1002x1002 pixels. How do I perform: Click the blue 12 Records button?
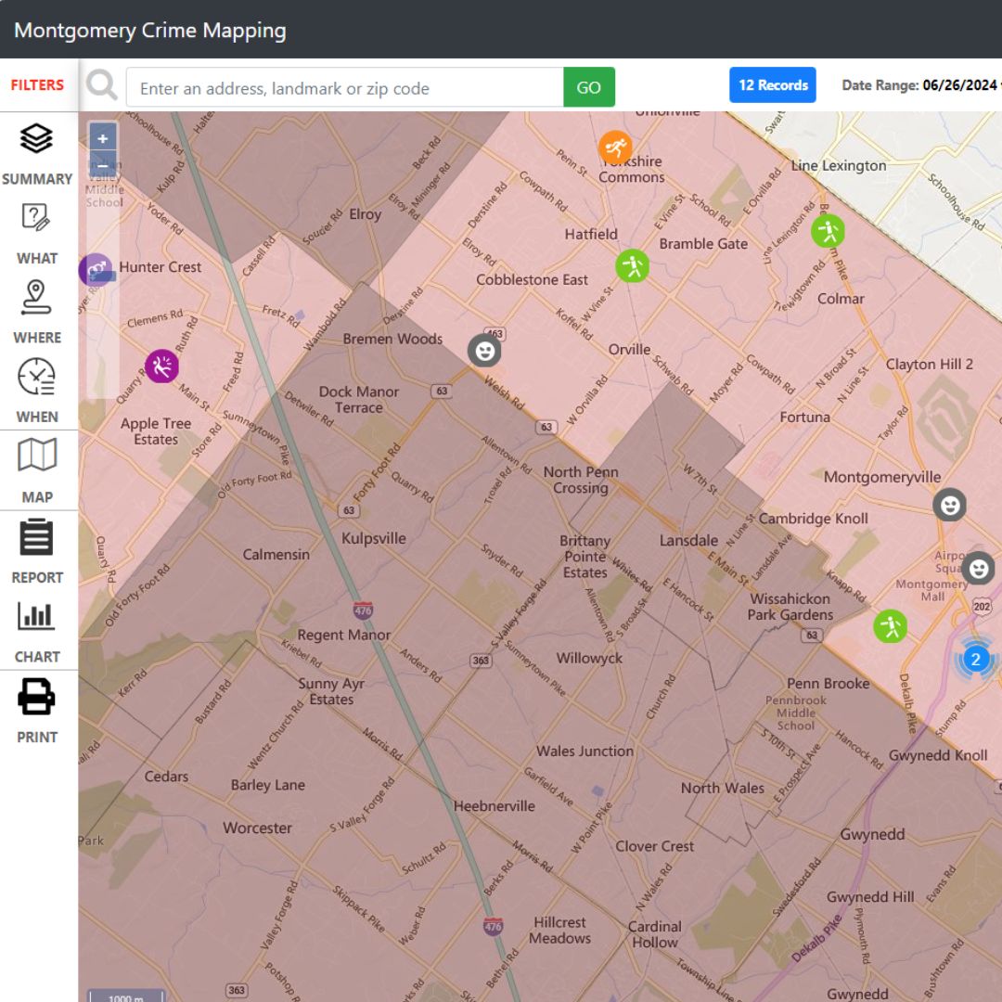click(772, 85)
